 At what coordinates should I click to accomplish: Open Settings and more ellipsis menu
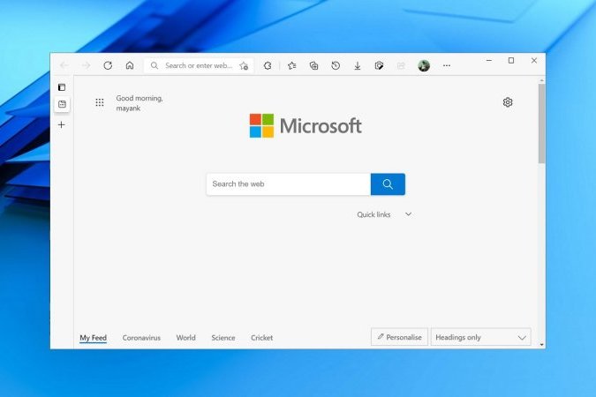point(447,65)
